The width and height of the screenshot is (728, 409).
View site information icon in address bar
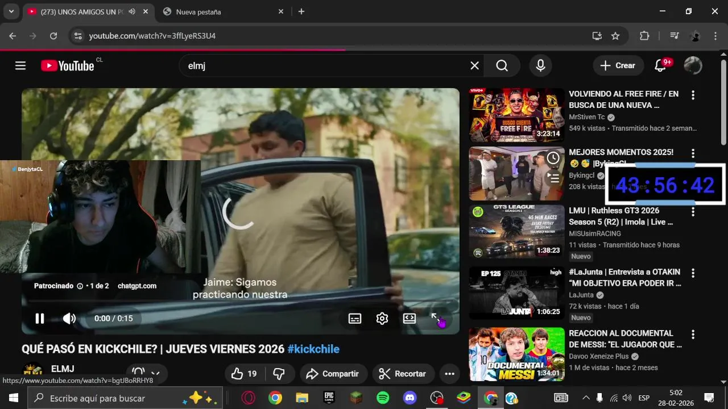point(78,36)
